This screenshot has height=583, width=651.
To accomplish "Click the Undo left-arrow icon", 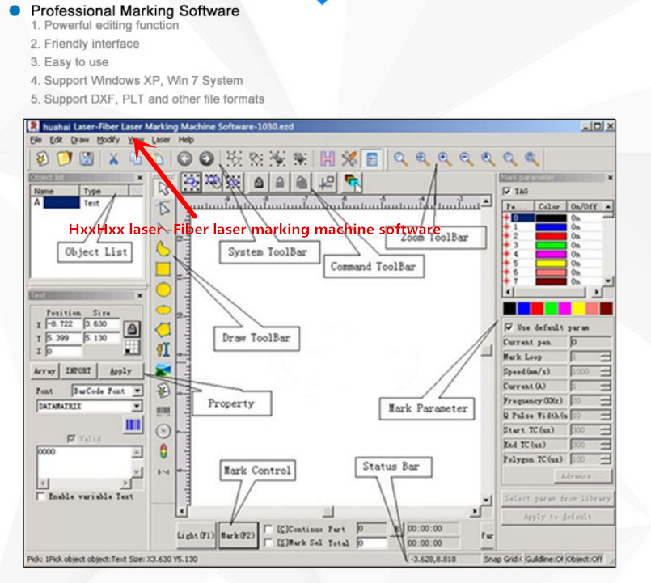I will tap(185, 158).
